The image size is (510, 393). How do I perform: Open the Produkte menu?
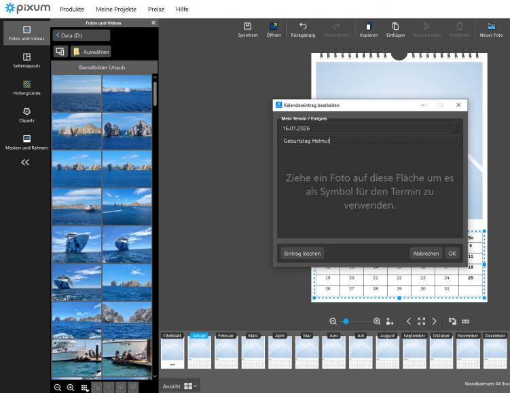pyautogui.click(x=72, y=9)
